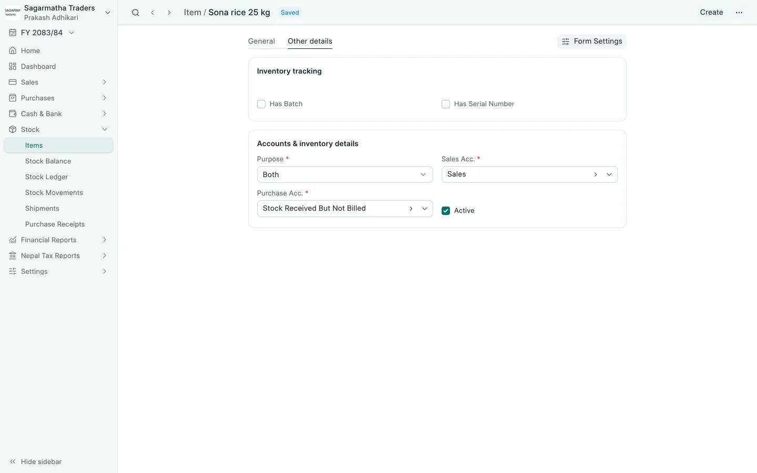Enable the Has Serial Number checkbox
This screenshot has height=473, width=757.
coord(446,104)
